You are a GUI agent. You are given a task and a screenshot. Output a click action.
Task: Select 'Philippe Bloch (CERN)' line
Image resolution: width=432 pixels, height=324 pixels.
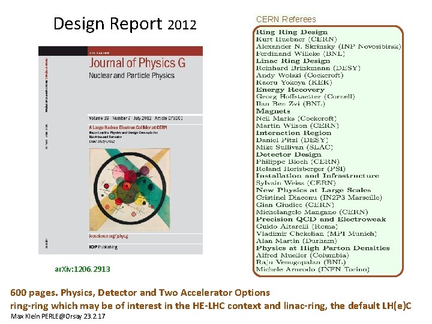click(x=298, y=161)
